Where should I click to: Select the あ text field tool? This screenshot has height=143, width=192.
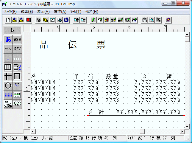[8, 40]
